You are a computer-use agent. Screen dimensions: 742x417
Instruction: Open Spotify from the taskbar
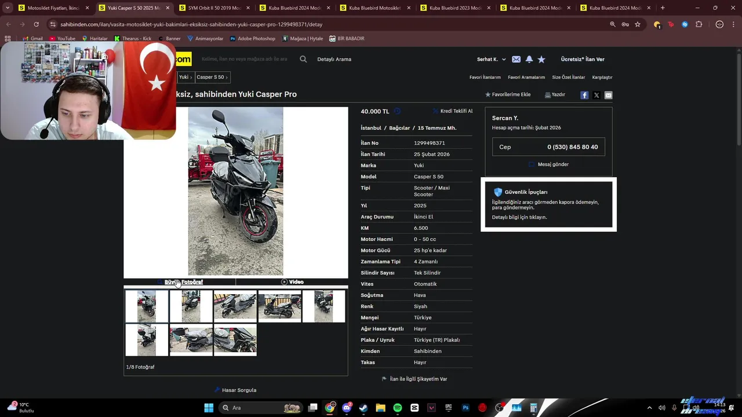point(397,408)
